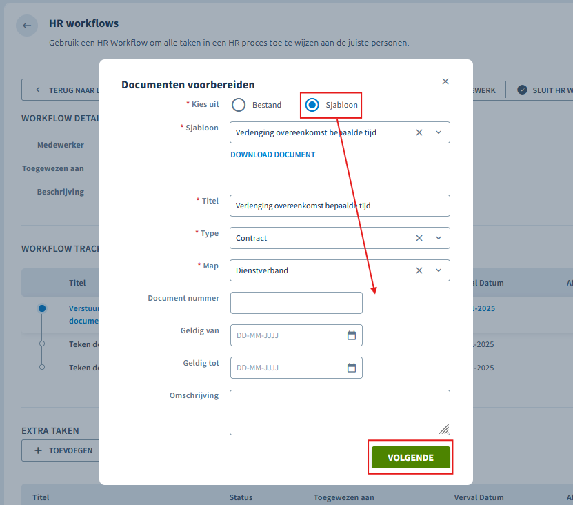Screen dimensions: 573x505
Task: Expand the Sjabloon dropdown list
Action: pos(439,132)
